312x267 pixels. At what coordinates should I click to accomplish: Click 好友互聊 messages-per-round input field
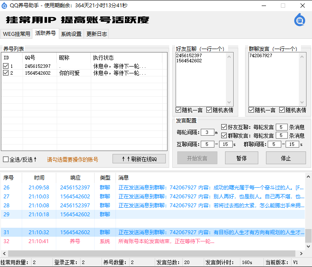click(282, 127)
